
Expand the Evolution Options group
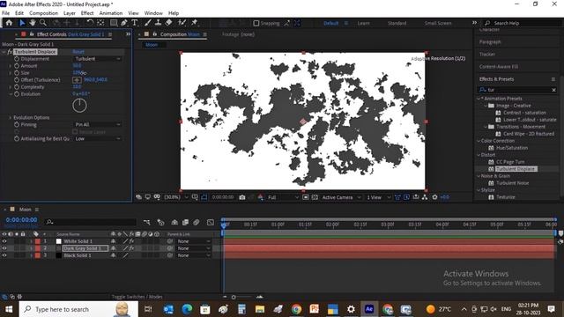(10, 117)
